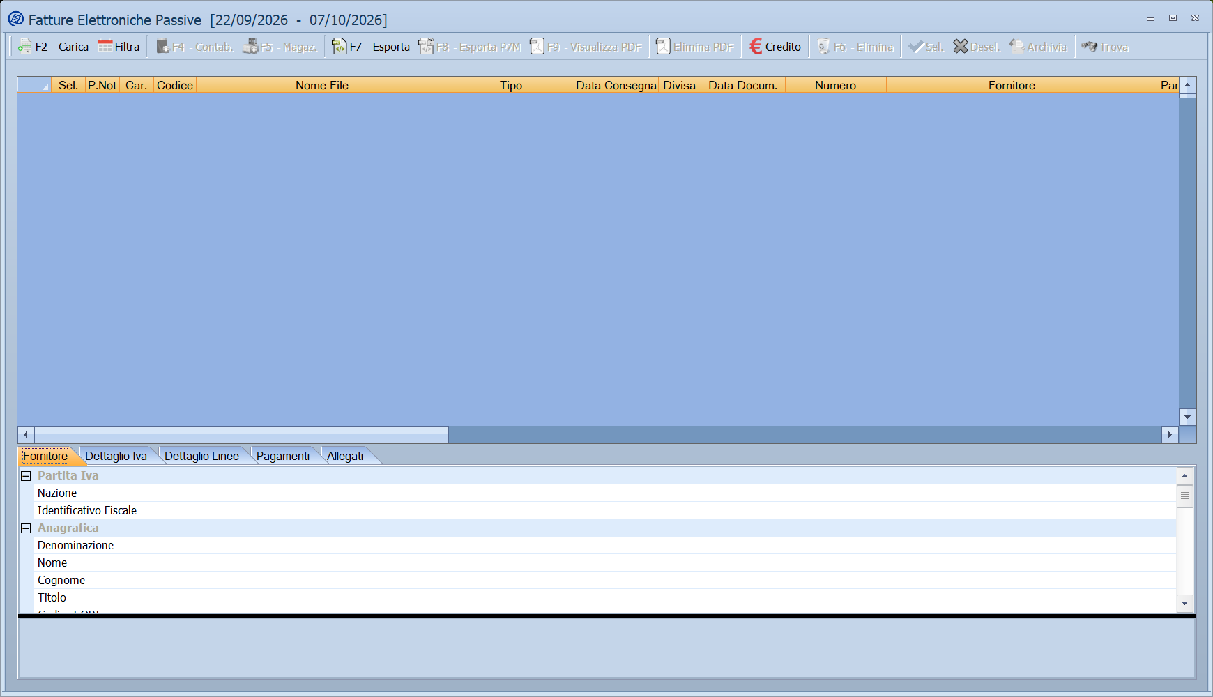Click the F4 - Contab. toolbar icon
The width and height of the screenshot is (1213, 697).
(163, 47)
